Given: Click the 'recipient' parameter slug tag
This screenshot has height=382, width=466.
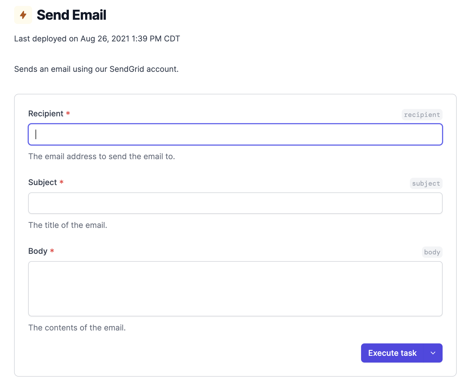Looking at the screenshot, I should coord(422,115).
